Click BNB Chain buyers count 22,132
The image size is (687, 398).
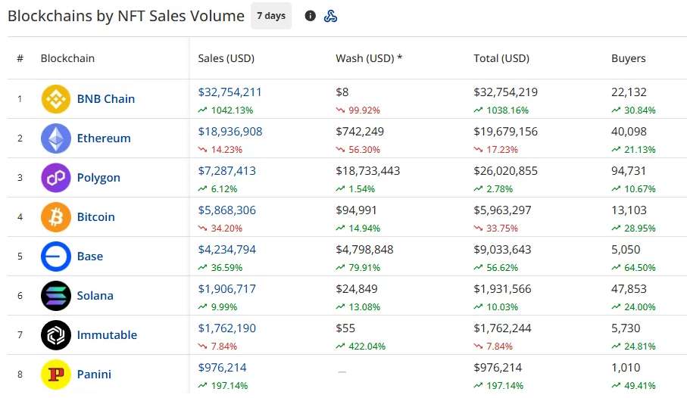(x=629, y=92)
